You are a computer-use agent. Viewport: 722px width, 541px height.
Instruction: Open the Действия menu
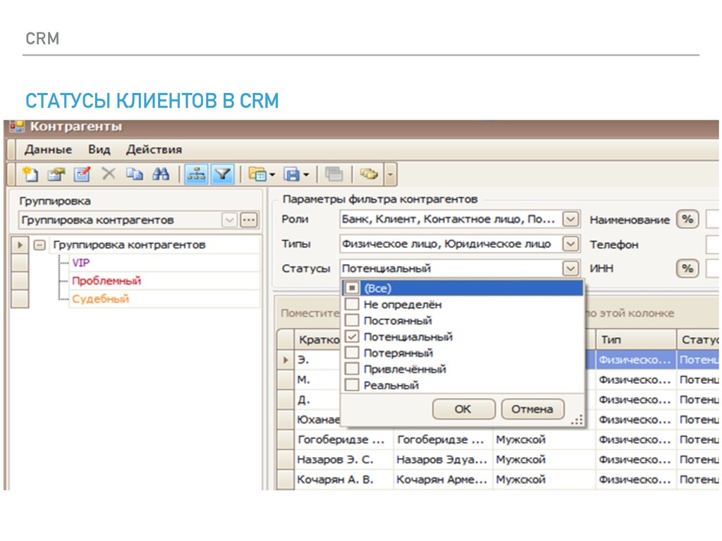pyautogui.click(x=154, y=149)
